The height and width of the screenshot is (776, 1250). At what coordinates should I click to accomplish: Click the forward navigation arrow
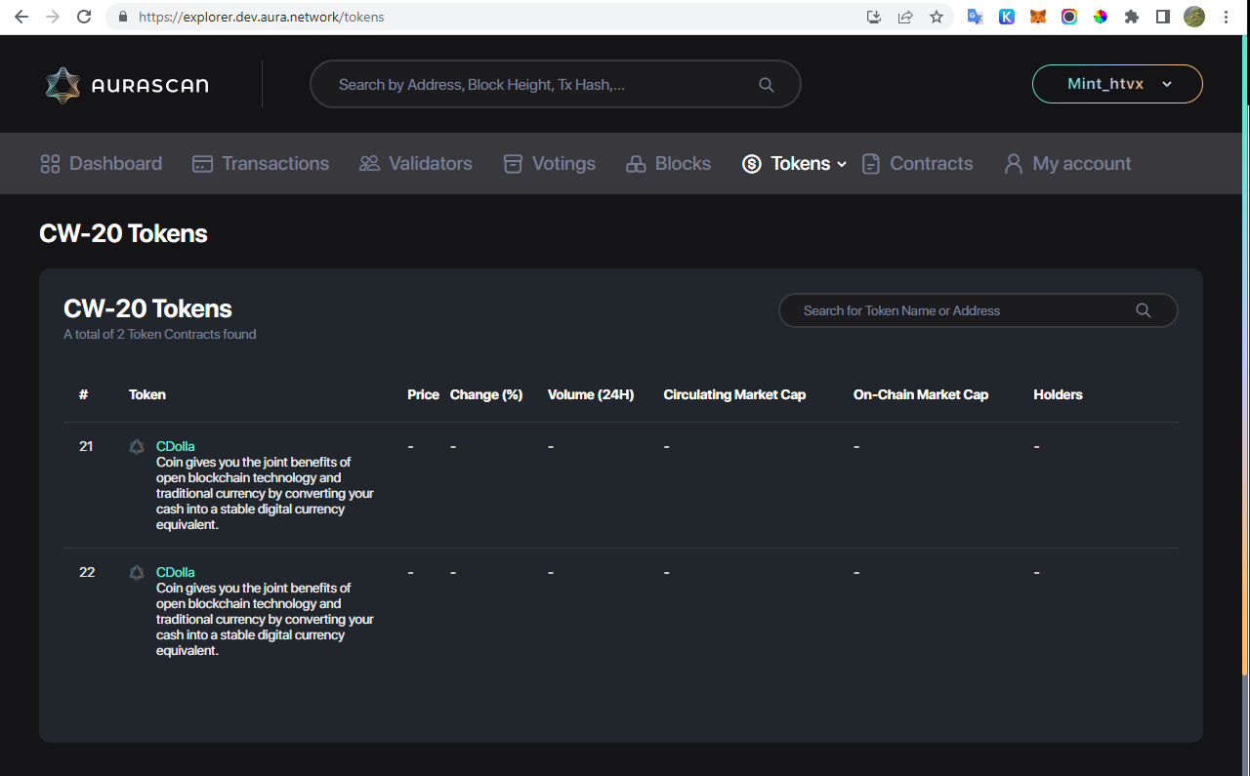pos(53,17)
